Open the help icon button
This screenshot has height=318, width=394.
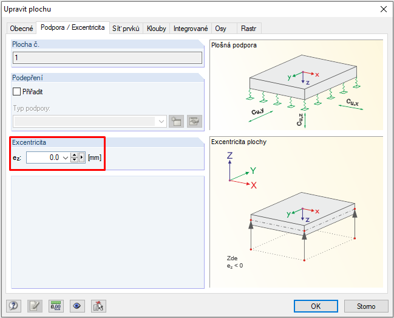[x=13, y=306]
